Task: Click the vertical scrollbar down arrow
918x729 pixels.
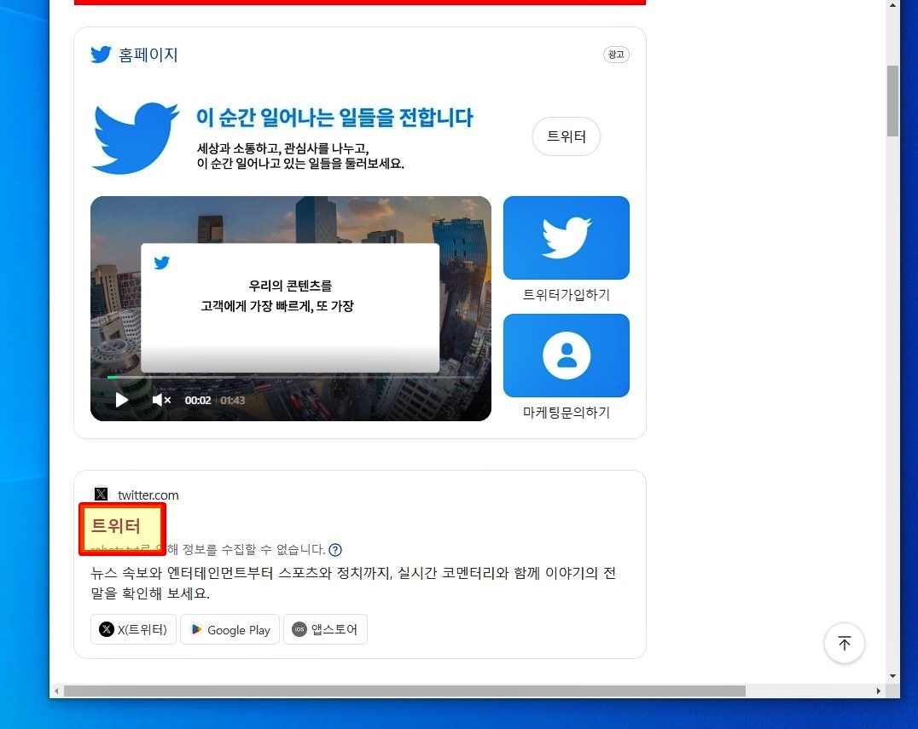Action: click(x=892, y=676)
